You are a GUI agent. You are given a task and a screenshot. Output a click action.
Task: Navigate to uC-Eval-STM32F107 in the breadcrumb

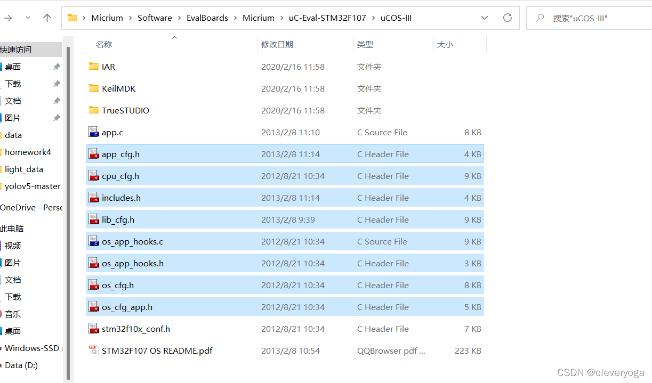pos(327,18)
